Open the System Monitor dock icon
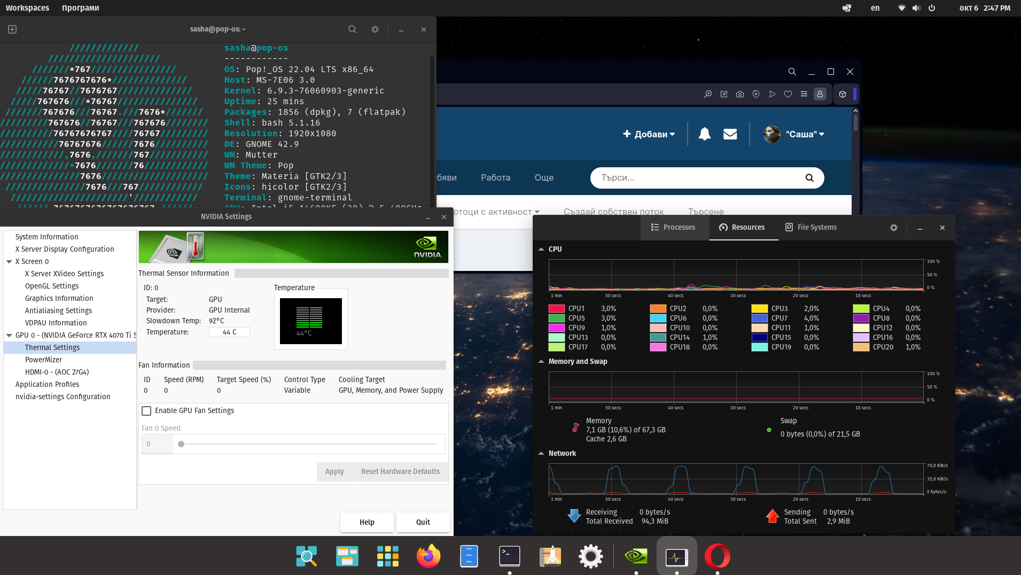This screenshot has width=1021, height=575. 677,556
